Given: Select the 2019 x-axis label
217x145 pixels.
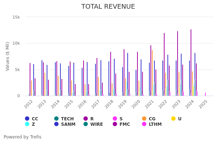Looking at the screenshot, I should coord(122,104).
